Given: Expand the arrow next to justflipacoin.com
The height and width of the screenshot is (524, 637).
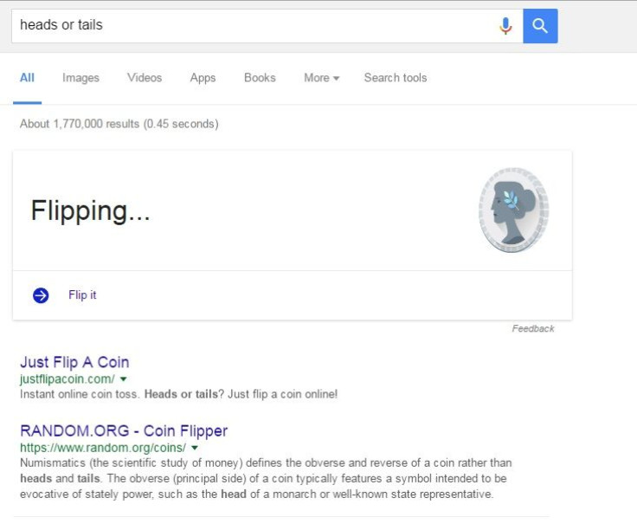Looking at the screenshot, I should [124, 378].
